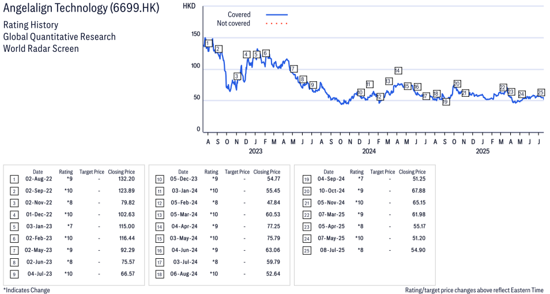Click the date 01-Dec-22
This screenshot has width=550, height=294.
click(x=39, y=214)
